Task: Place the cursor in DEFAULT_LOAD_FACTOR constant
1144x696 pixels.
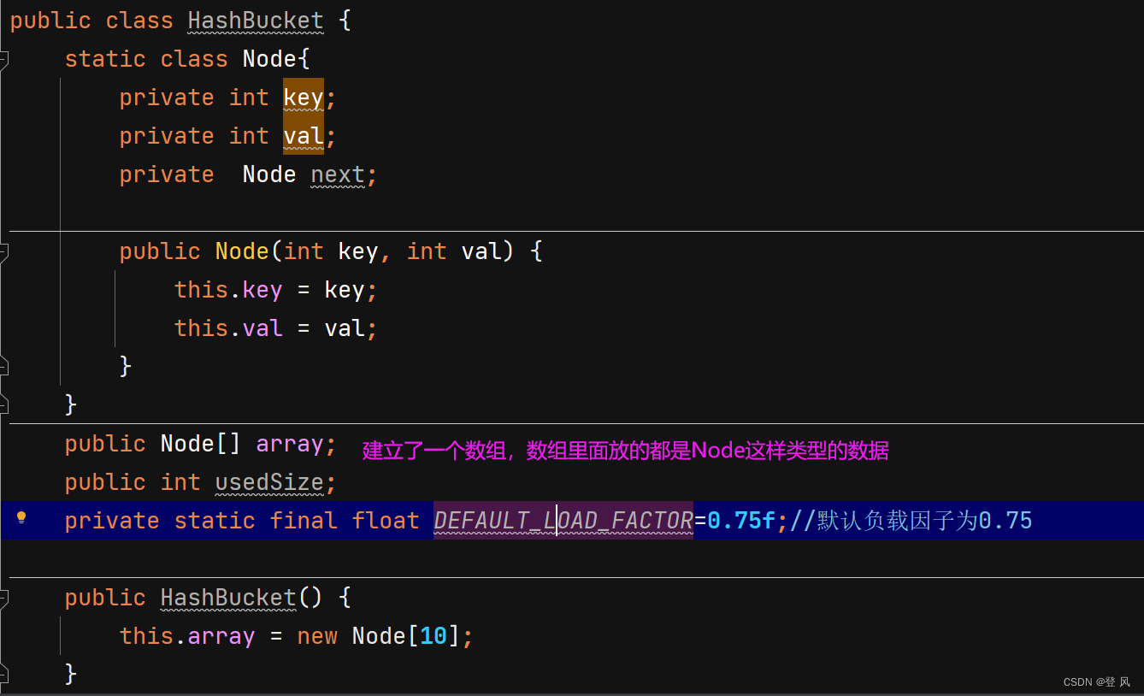Action: pos(563,520)
